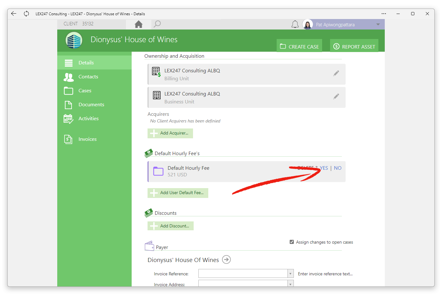Open payer Dionysus' House Of Wines arrow
Screen dimensions: 442x295
click(x=226, y=259)
